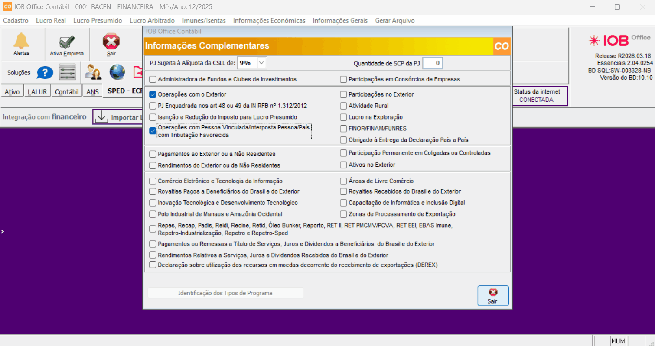Switch to the LALUR tab
This screenshot has height=346, width=655.
point(38,92)
